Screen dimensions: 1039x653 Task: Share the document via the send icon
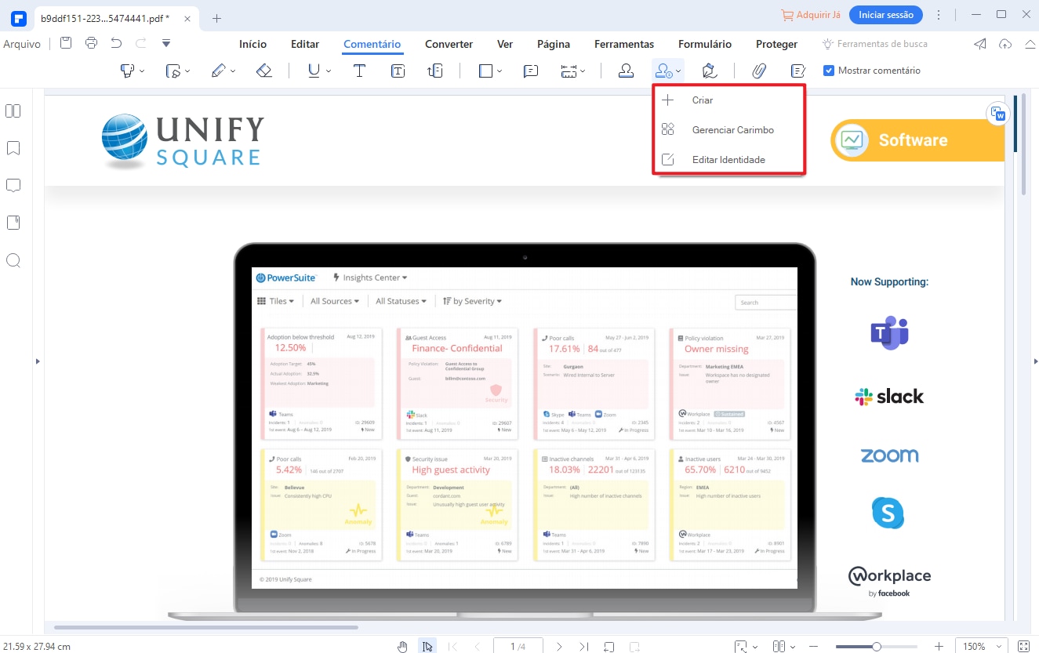coord(980,44)
